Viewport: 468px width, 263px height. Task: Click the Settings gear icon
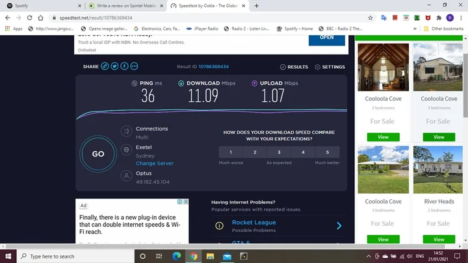(x=317, y=67)
